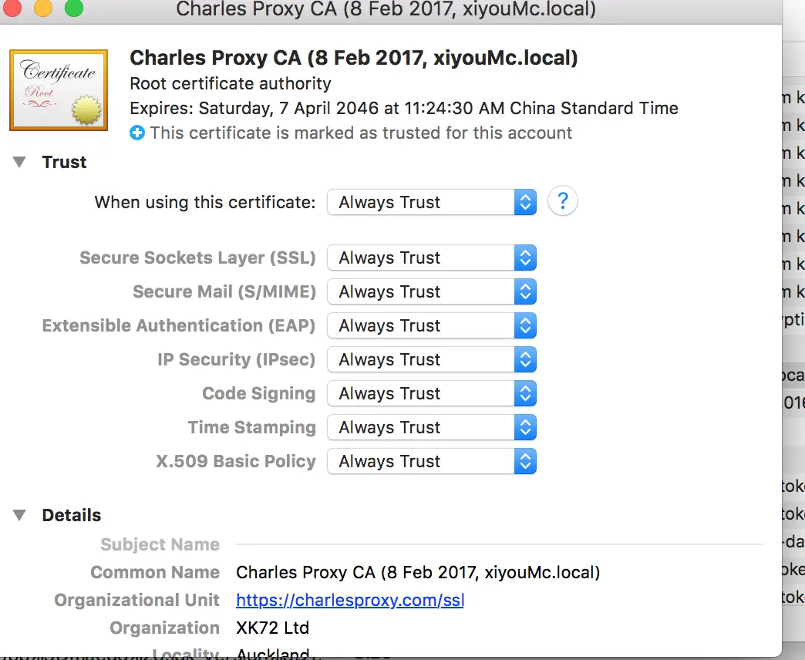Open the https://charlesproxy.com/ssl link

350,600
